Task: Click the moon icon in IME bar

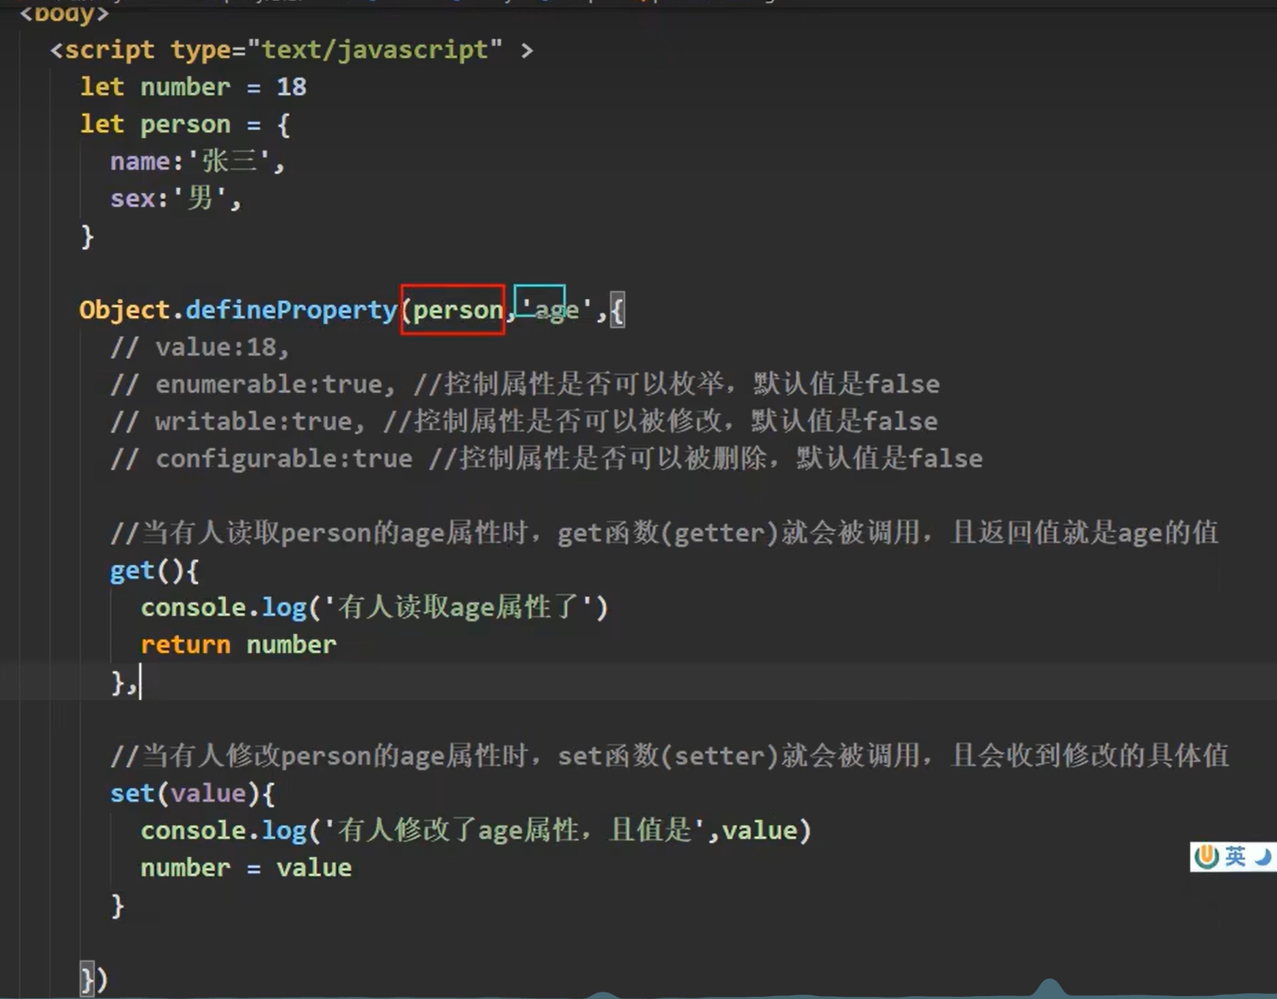Action: (1263, 856)
